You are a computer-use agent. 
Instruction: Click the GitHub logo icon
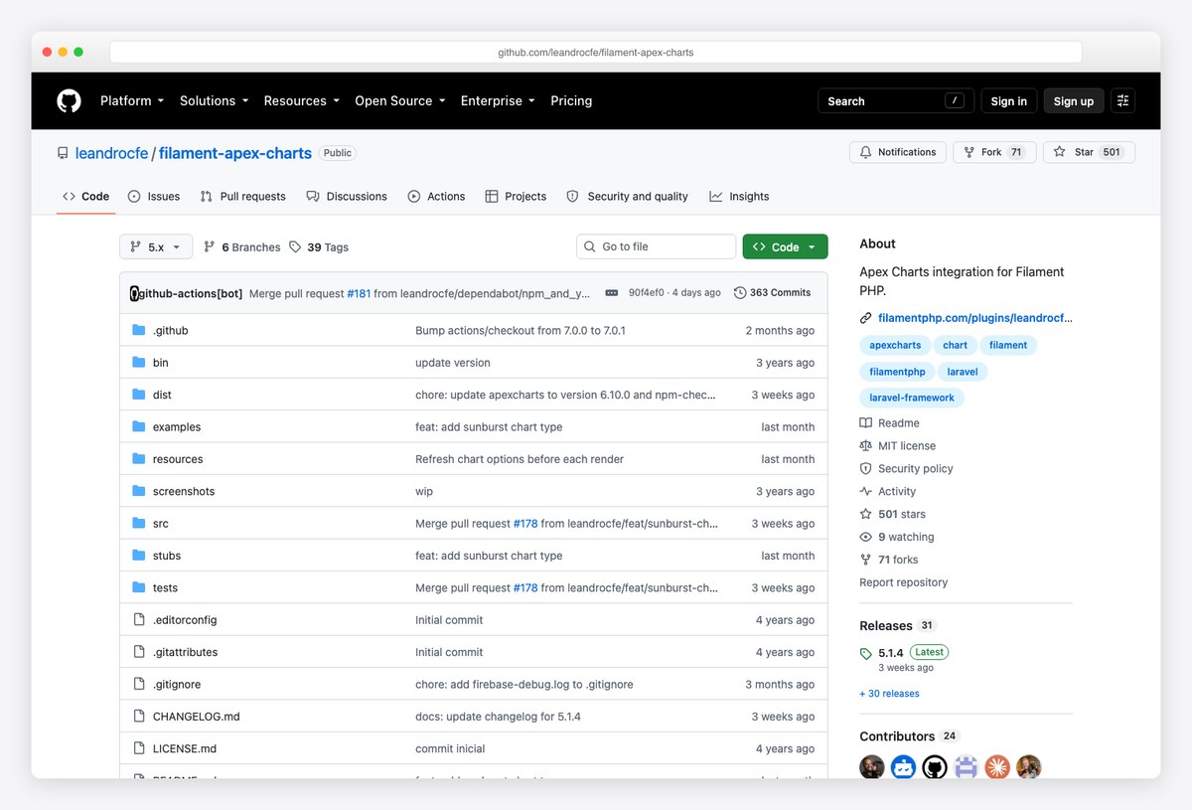tap(69, 100)
